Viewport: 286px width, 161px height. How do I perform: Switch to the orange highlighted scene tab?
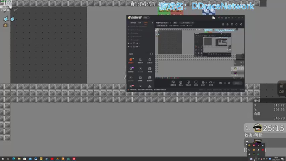click(146, 23)
